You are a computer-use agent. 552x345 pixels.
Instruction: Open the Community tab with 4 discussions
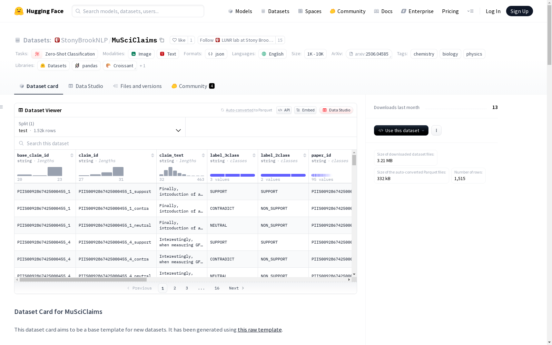point(193,86)
